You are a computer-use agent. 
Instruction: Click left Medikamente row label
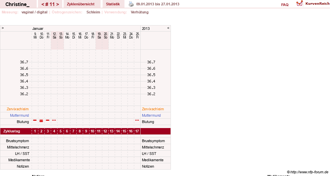[x=19, y=160]
